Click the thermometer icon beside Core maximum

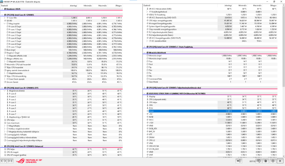[5, 123]
